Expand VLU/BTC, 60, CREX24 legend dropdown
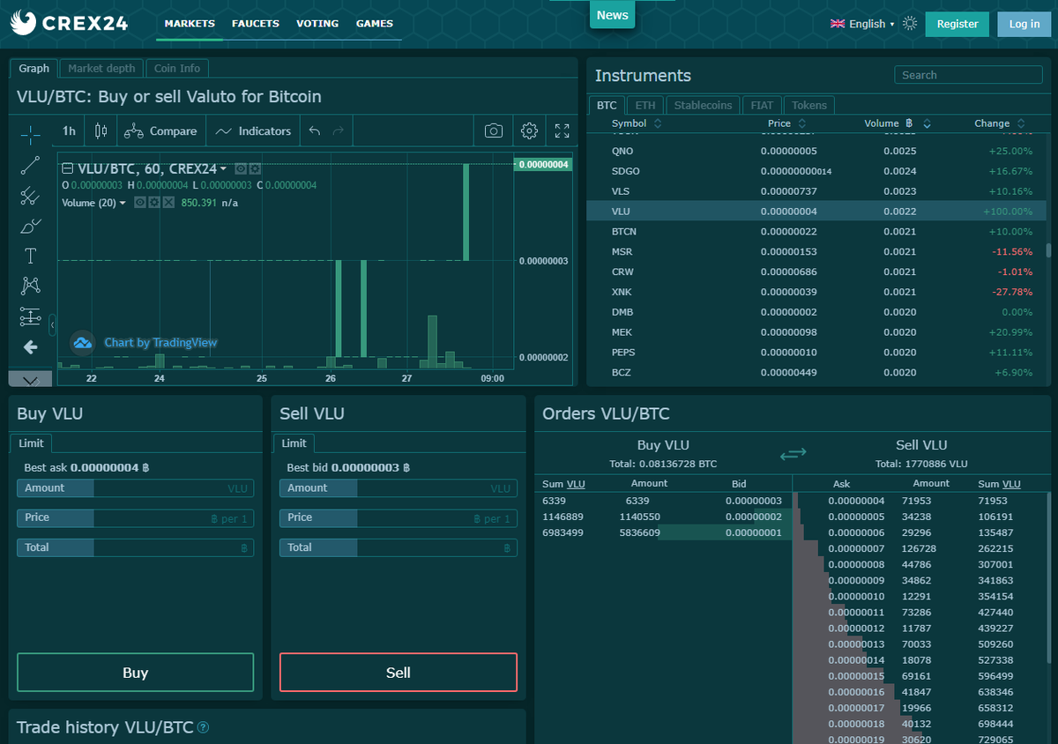The image size is (1058, 744). [x=223, y=168]
